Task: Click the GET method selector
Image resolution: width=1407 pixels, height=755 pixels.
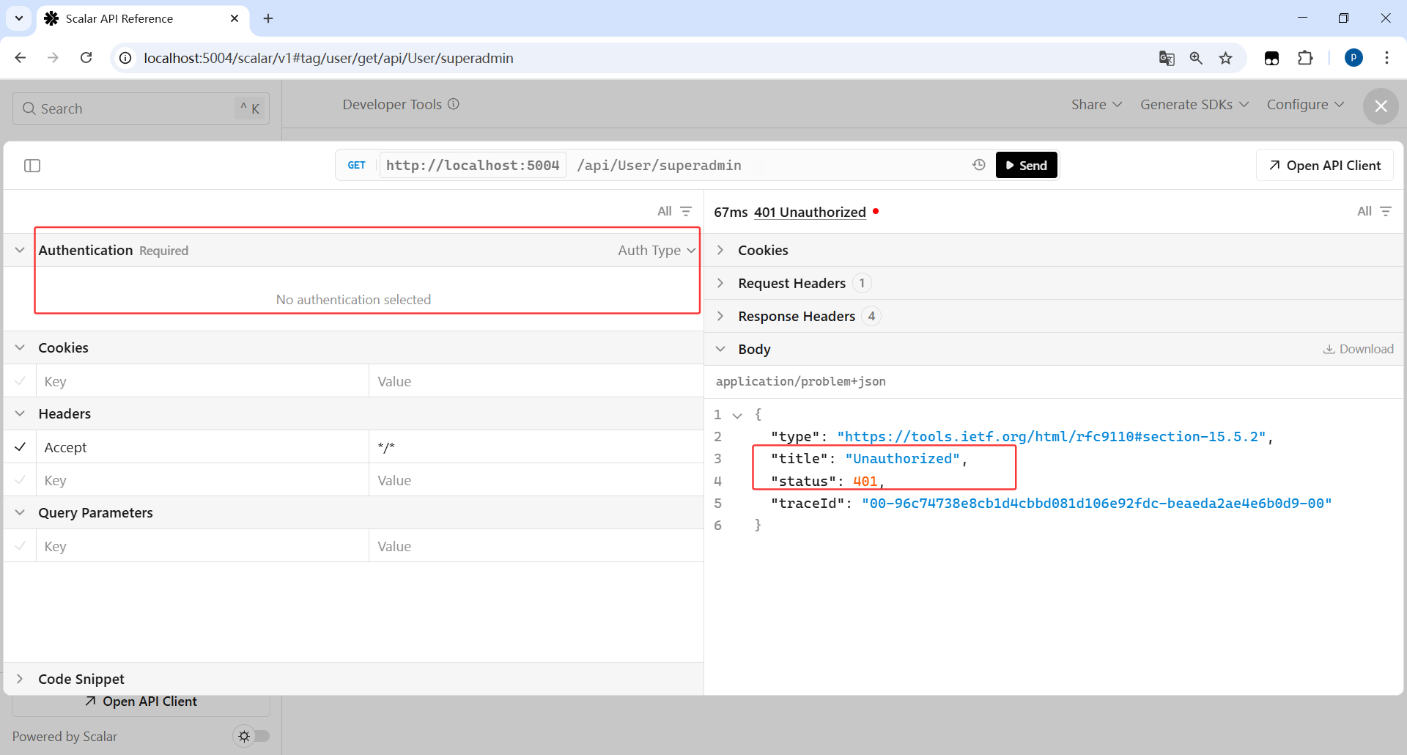Action: point(356,165)
